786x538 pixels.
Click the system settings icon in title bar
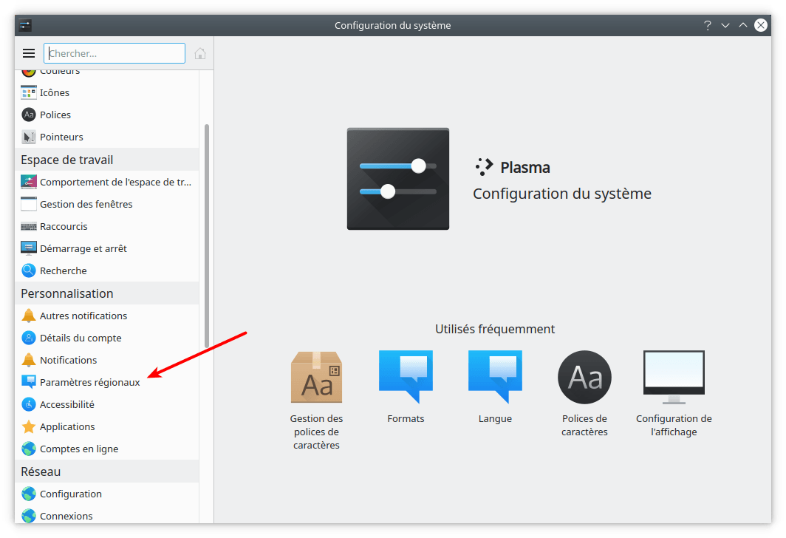pyautogui.click(x=25, y=25)
